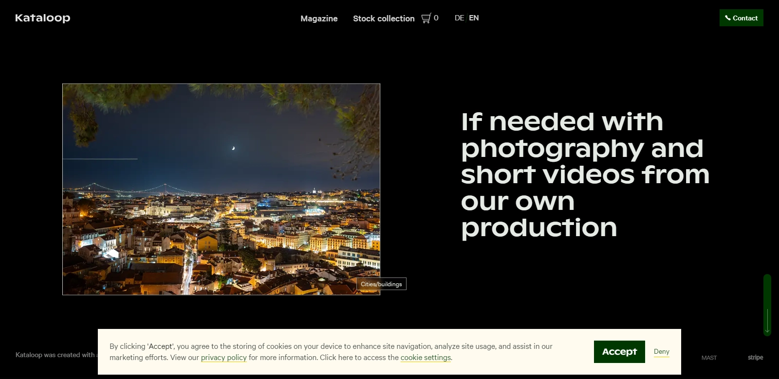Click the MAST logo in footer
This screenshot has height=379, width=779.
click(709, 358)
